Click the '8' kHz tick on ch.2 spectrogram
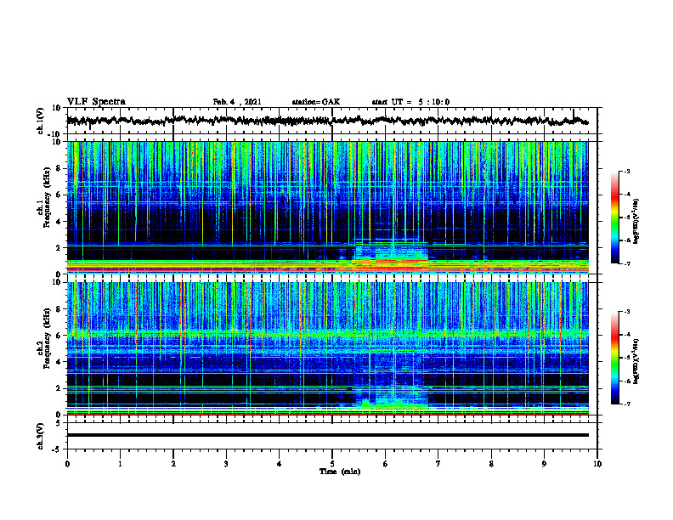The width and height of the screenshot is (673, 520). [x=59, y=309]
